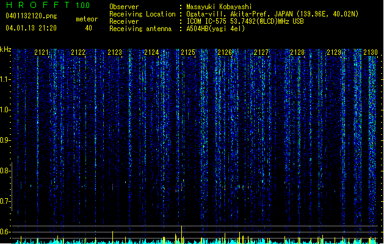Click time marker 2125
Viewport: 384px width, 244px height.
(188, 52)
